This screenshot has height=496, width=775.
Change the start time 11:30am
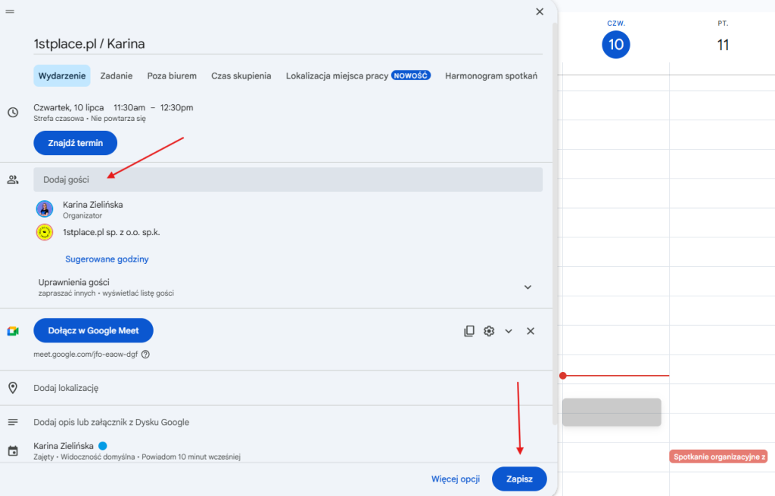click(129, 107)
